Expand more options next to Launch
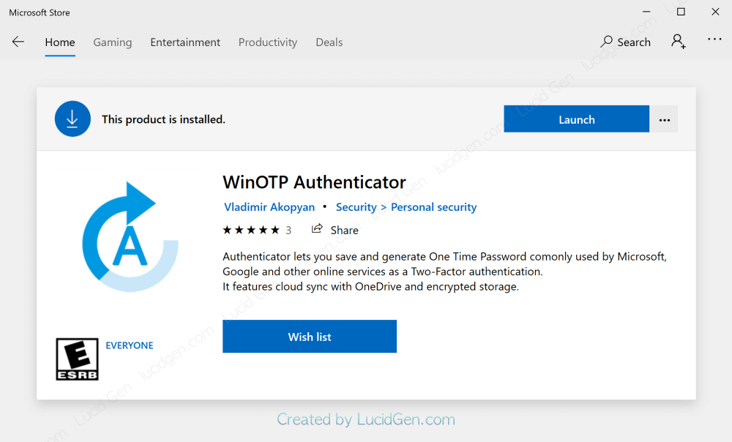This screenshot has width=732, height=442. (665, 120)
